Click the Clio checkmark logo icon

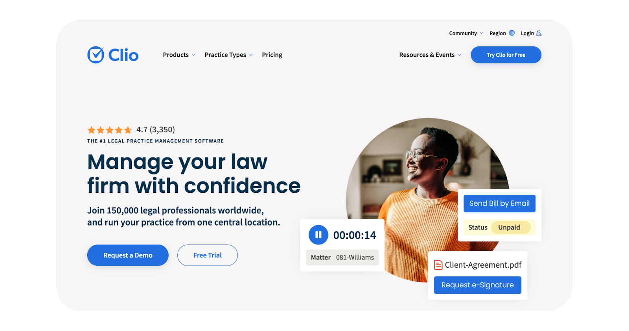point(96,55)
